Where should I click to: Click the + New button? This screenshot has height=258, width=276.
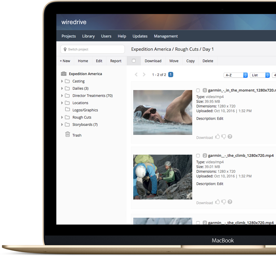(x=65, y=61)
